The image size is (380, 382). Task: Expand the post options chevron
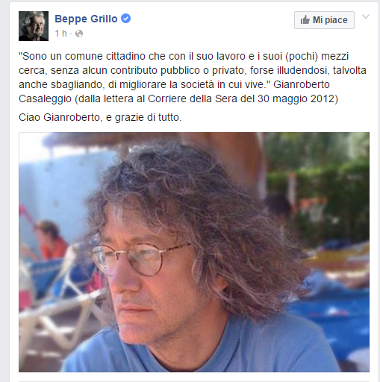point(366,16)
